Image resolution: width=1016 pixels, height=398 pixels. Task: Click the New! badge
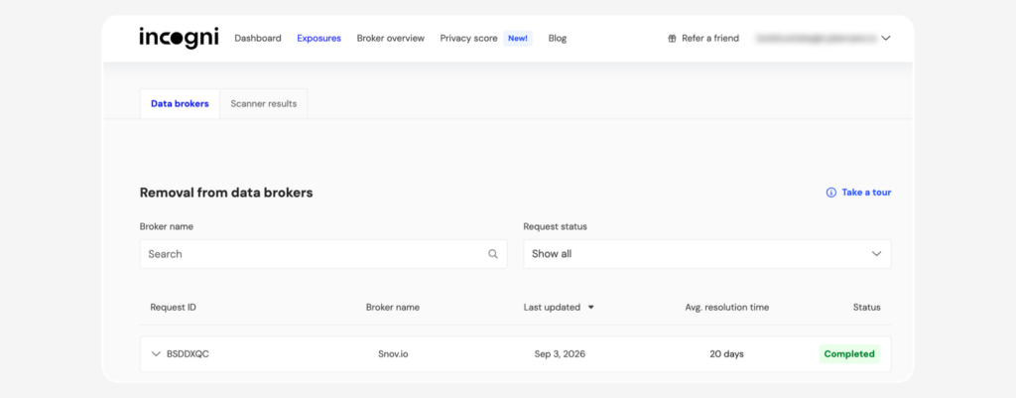click(x=518, y=39)
